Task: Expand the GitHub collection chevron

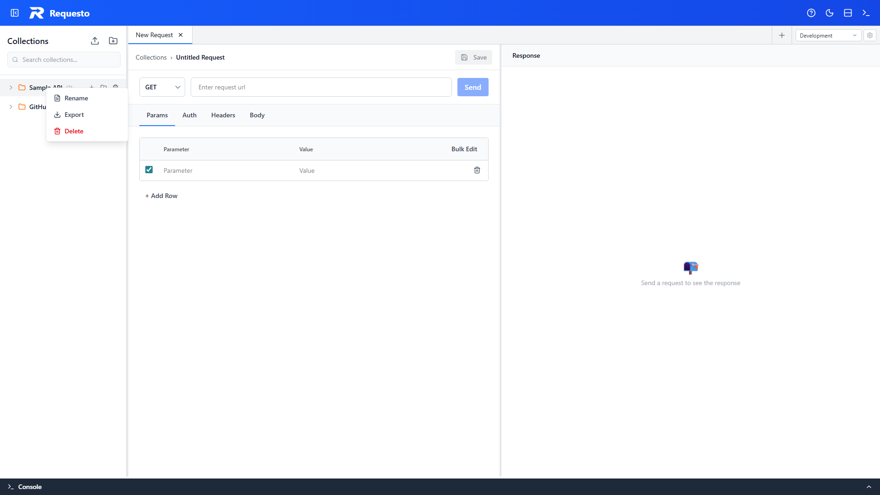Action: [11, 107]
